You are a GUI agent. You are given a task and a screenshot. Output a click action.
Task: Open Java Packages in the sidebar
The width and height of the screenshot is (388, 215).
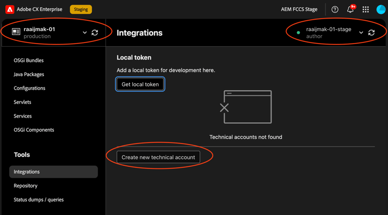click(29, 74)
